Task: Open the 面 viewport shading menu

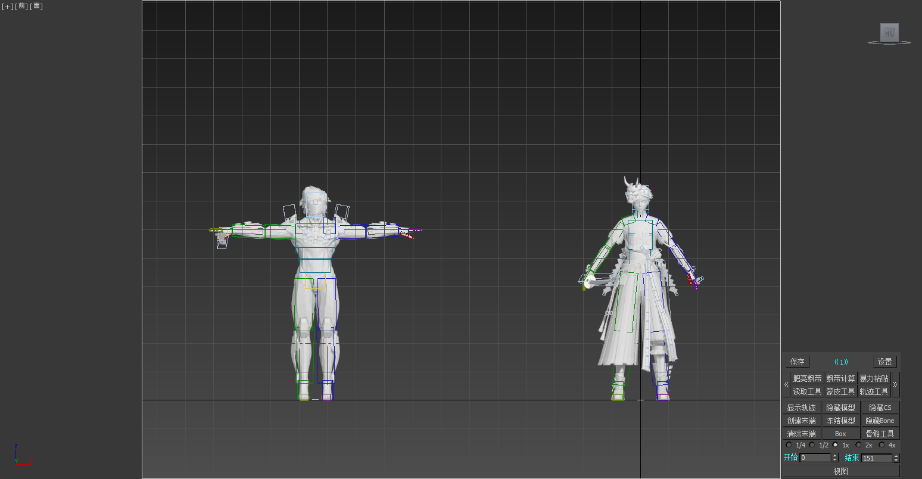Action: click(x=36, y=7)
